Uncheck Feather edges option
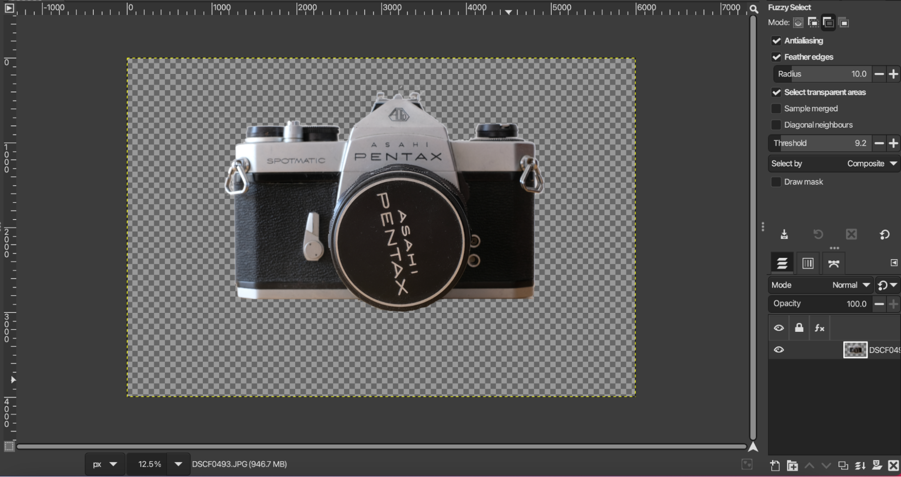Viewport: 901px width, 477px height. coord(776,57)
